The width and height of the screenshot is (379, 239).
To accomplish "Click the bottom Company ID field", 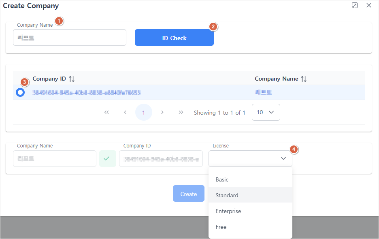I will [161, 159].
